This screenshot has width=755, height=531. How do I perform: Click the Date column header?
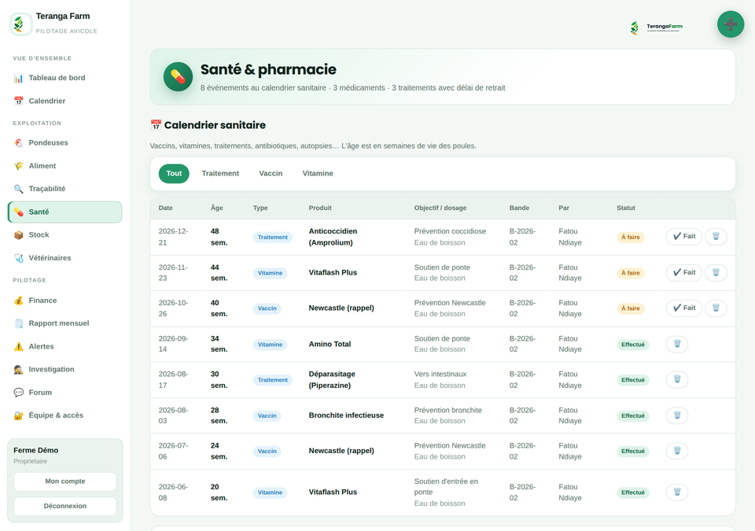point(166,208)
